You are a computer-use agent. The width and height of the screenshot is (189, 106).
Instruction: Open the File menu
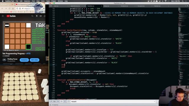point(17,1)
